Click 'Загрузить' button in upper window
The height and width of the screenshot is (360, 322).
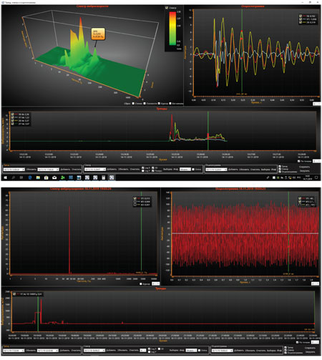(x=304, y=171)
